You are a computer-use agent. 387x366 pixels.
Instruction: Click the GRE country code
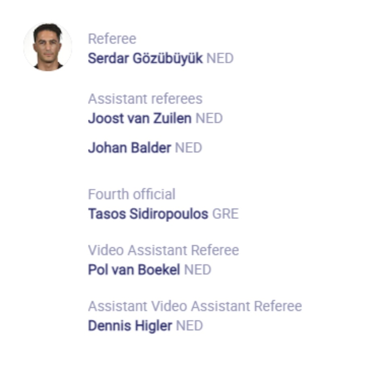pos(225,214)
